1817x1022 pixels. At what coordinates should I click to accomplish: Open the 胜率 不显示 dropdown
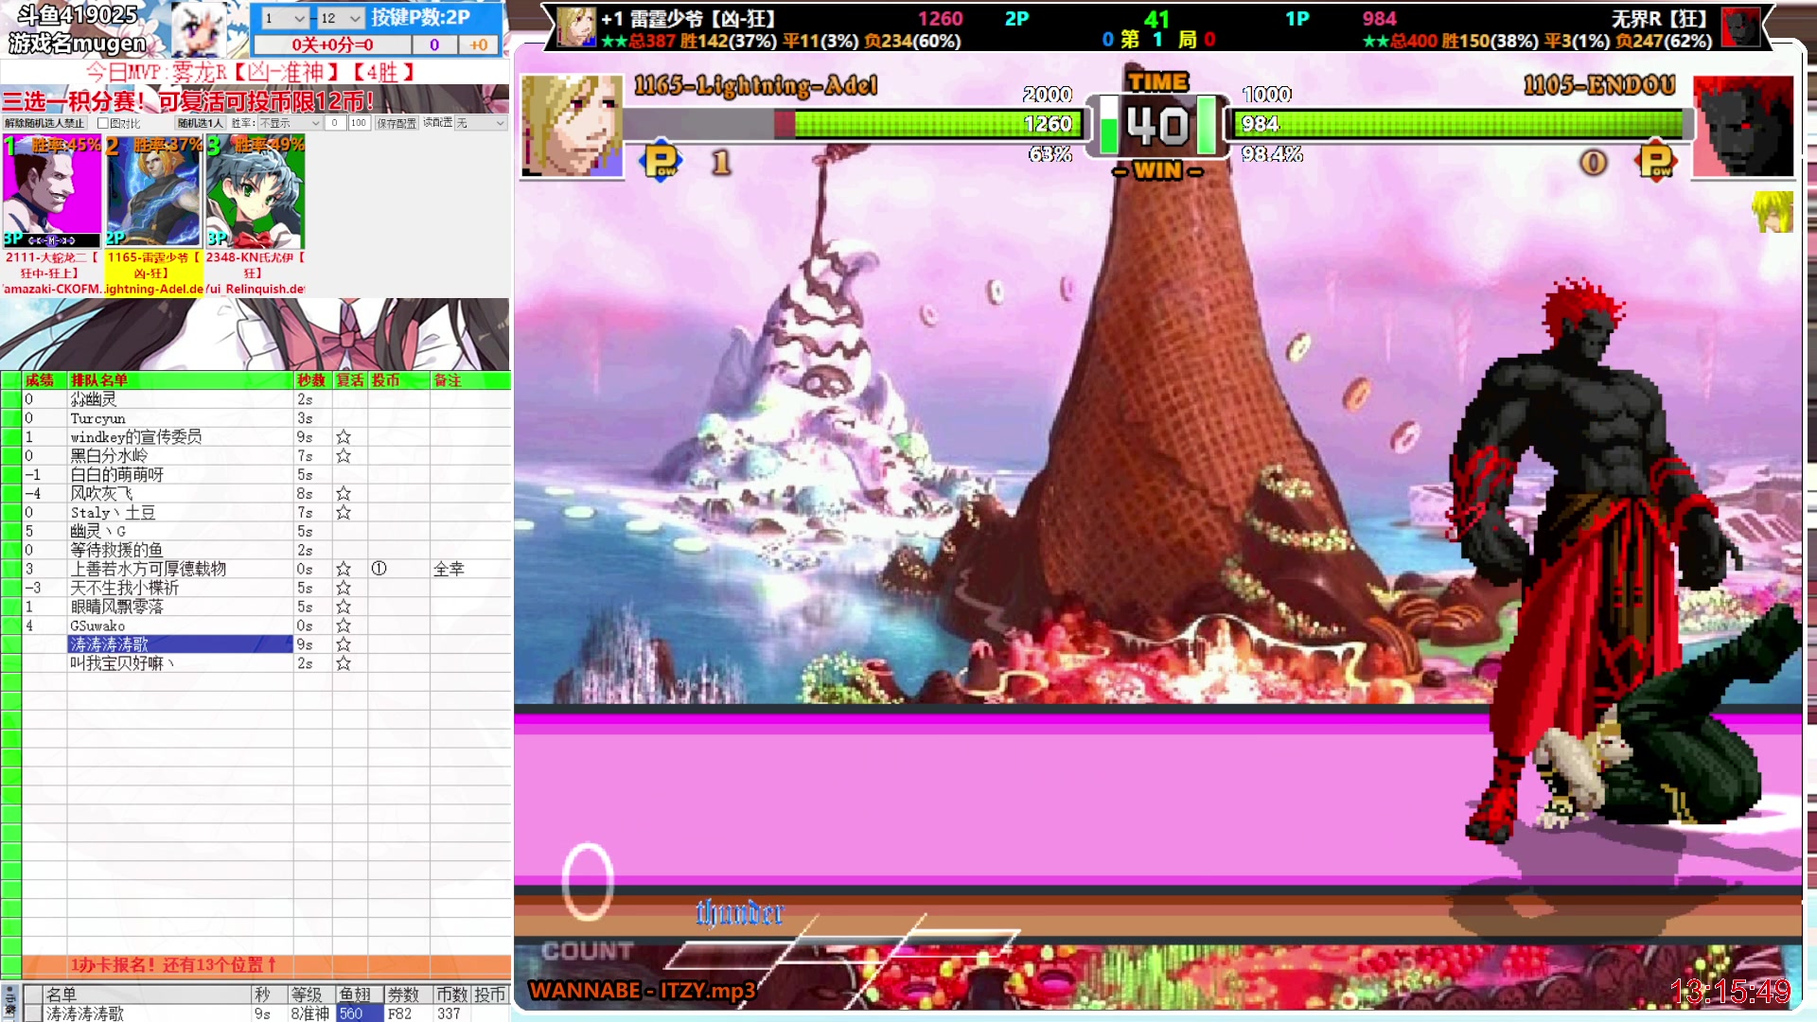point(290,123)
